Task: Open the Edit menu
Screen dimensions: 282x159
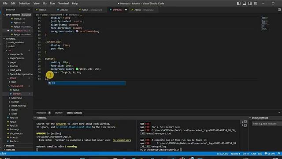Action: [x=13, y=3]
